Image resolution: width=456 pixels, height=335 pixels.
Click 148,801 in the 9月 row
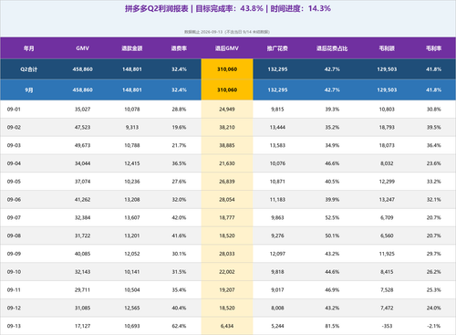click(x=132, y=90)
